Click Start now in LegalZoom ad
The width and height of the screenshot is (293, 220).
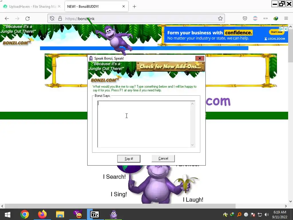(x=277, y=32)
